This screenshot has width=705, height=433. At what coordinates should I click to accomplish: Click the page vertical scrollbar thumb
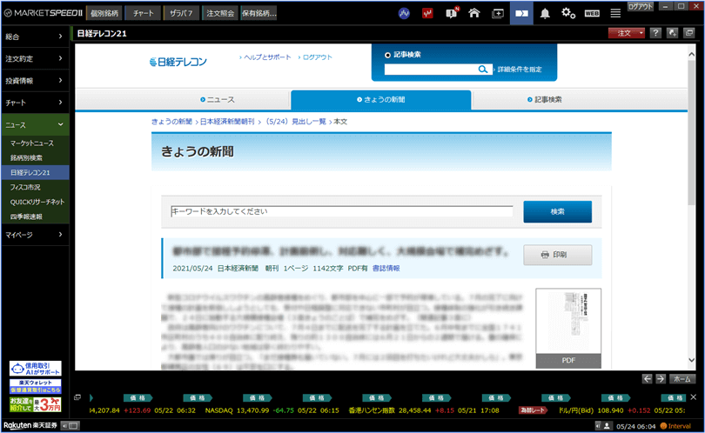[x=692, y=135]
